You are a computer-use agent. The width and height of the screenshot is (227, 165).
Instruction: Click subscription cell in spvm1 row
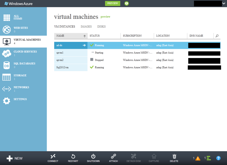[138, 53]
